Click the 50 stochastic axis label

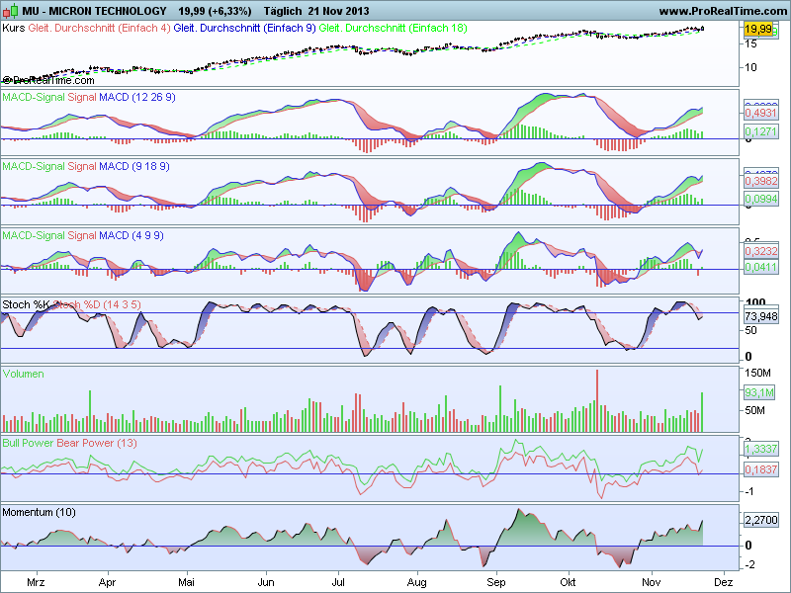(x=751, y=330)
